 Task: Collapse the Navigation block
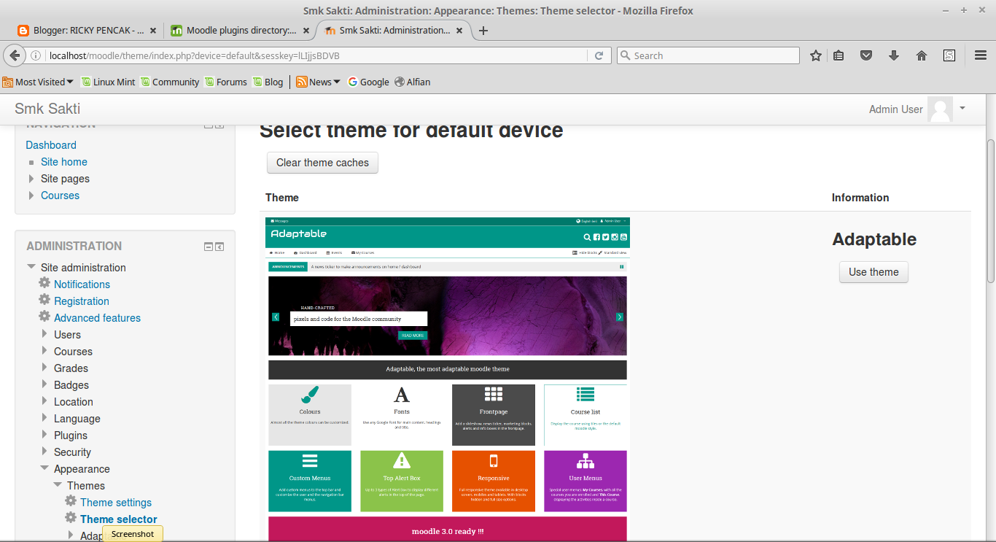(208, 124)
